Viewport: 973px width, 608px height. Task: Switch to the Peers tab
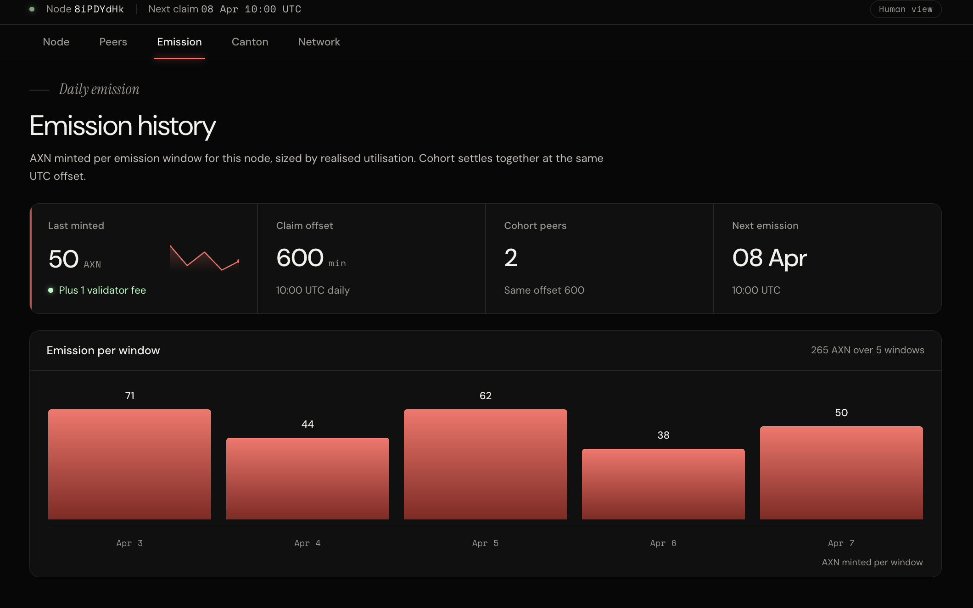click(x=113, y=42)
